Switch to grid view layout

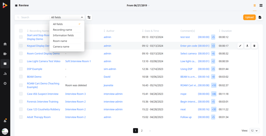261,5
